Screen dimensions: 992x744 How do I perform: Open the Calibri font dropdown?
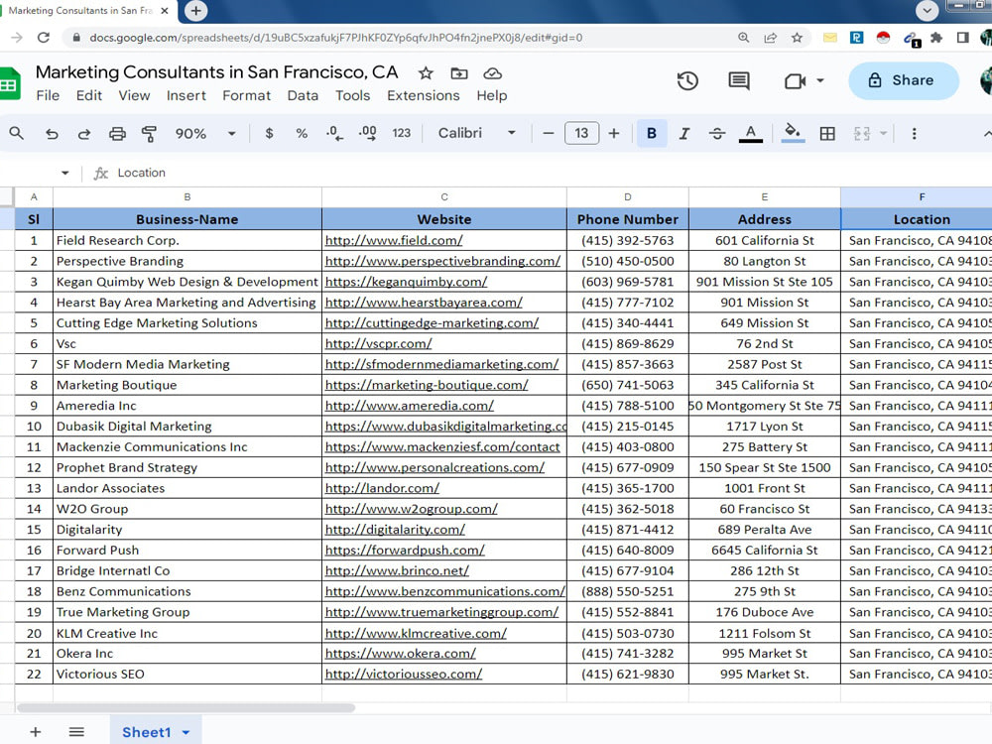point(477,134)
